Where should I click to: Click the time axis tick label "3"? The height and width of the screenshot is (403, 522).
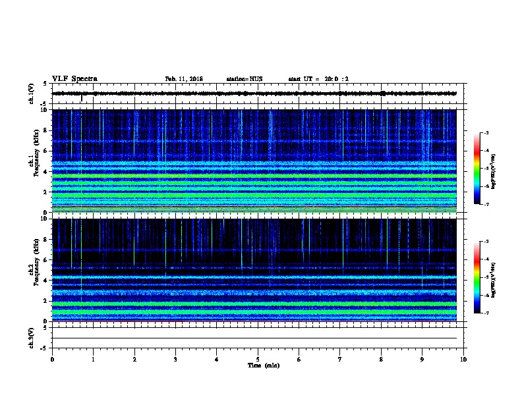pyautogui.click(x=175, y=360)
